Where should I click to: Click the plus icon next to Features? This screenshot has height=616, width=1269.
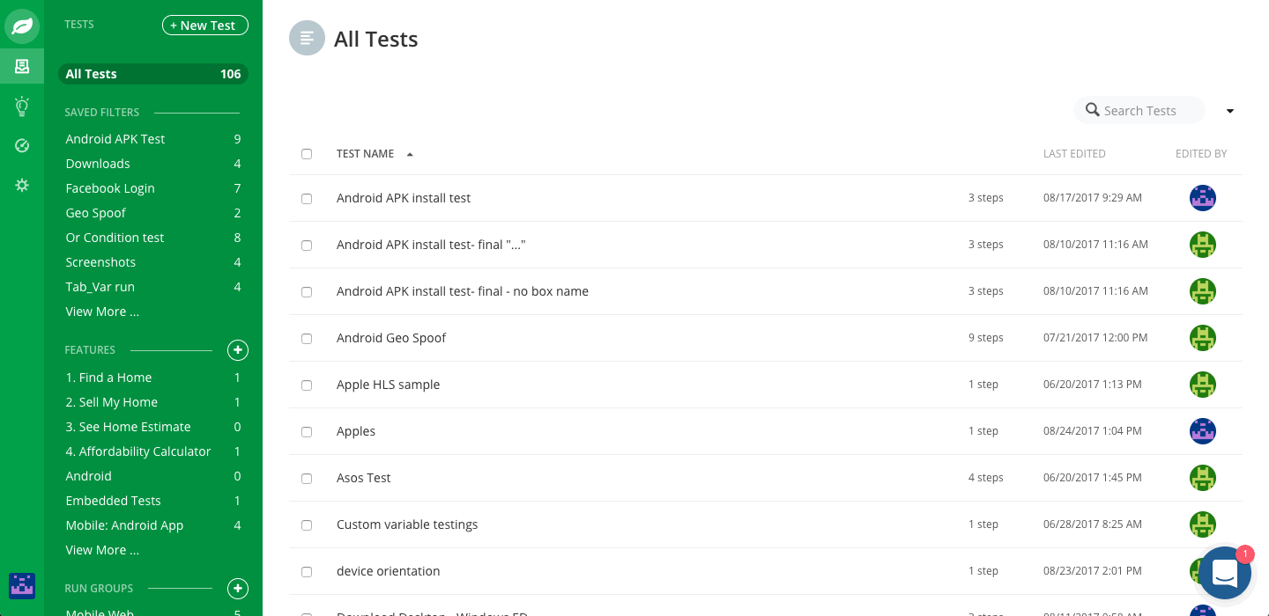point(238,350)
